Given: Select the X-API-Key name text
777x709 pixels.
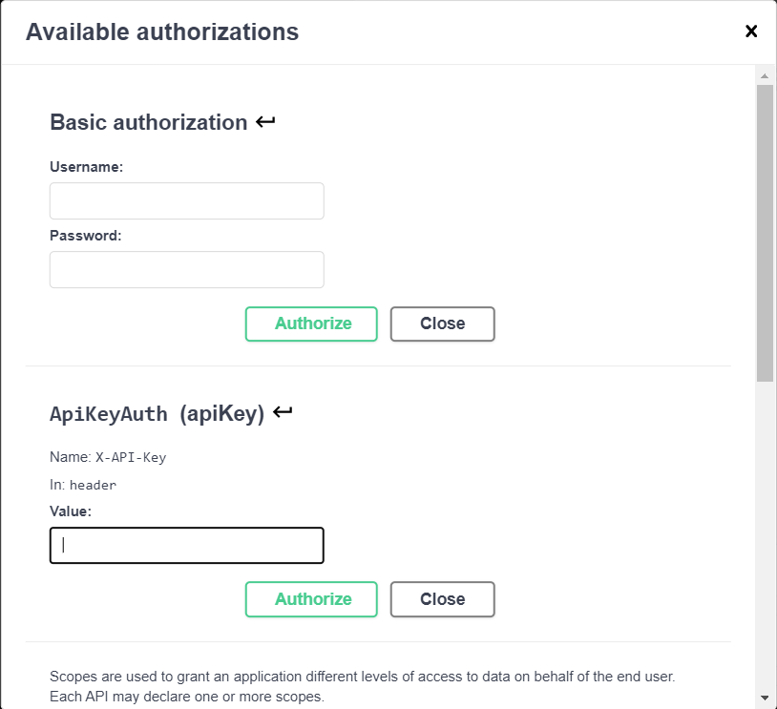Looking at the screenshot, I should coord(131,457).
